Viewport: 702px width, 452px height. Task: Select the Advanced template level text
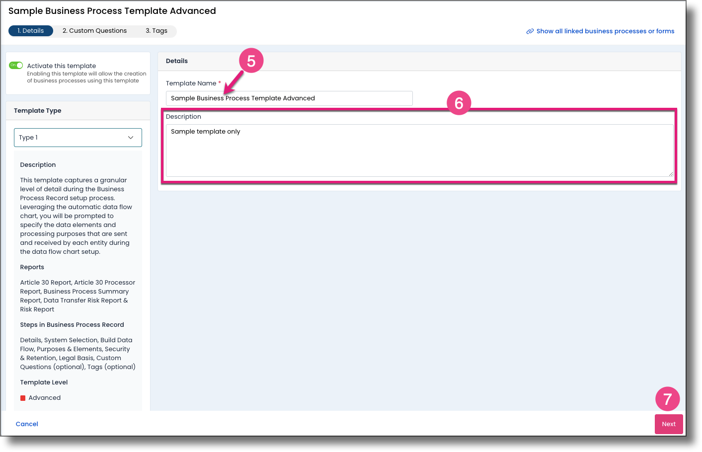(45, 398)
